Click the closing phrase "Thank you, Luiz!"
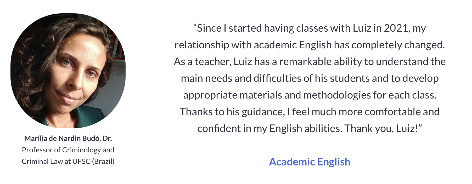 tap(383, 129)
